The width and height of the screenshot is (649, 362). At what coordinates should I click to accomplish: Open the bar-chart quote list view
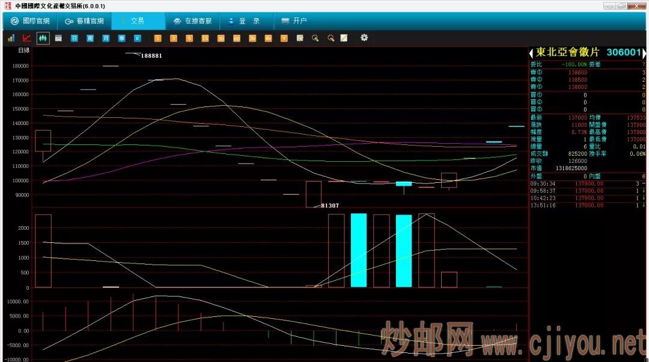(11, 38)
